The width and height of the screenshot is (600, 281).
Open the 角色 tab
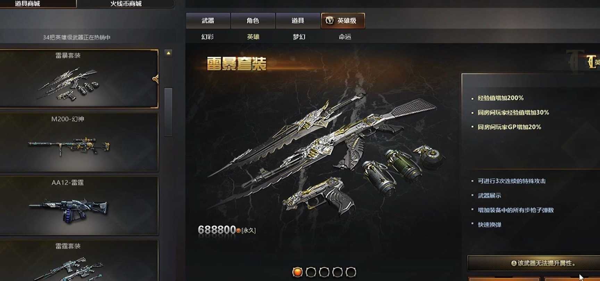click(x=253, y=21)
